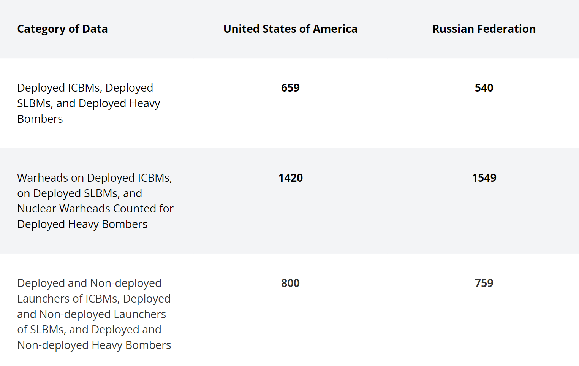This screenshot has width=579, height=366.
Task: Click the Russian warheads count 1549
Action: coord(484,178)
